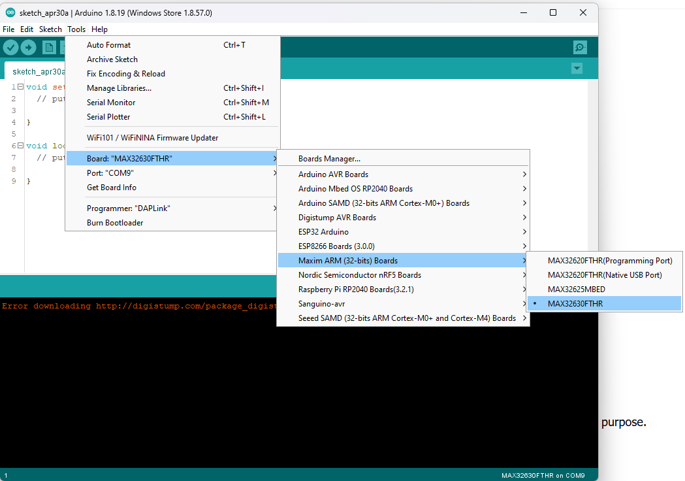The image size is (685, 481).
Task: Expand Seeed SAMD Boards submenu
Action: pos(403,318)
